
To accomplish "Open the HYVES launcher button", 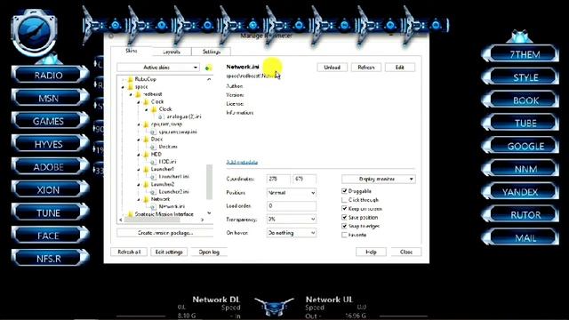I will [x=49, y=144].
